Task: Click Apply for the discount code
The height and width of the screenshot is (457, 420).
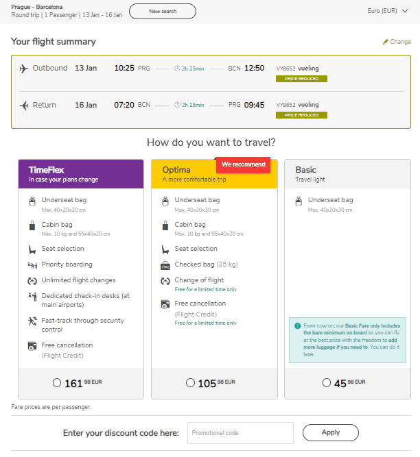Action: pos(330,432)
